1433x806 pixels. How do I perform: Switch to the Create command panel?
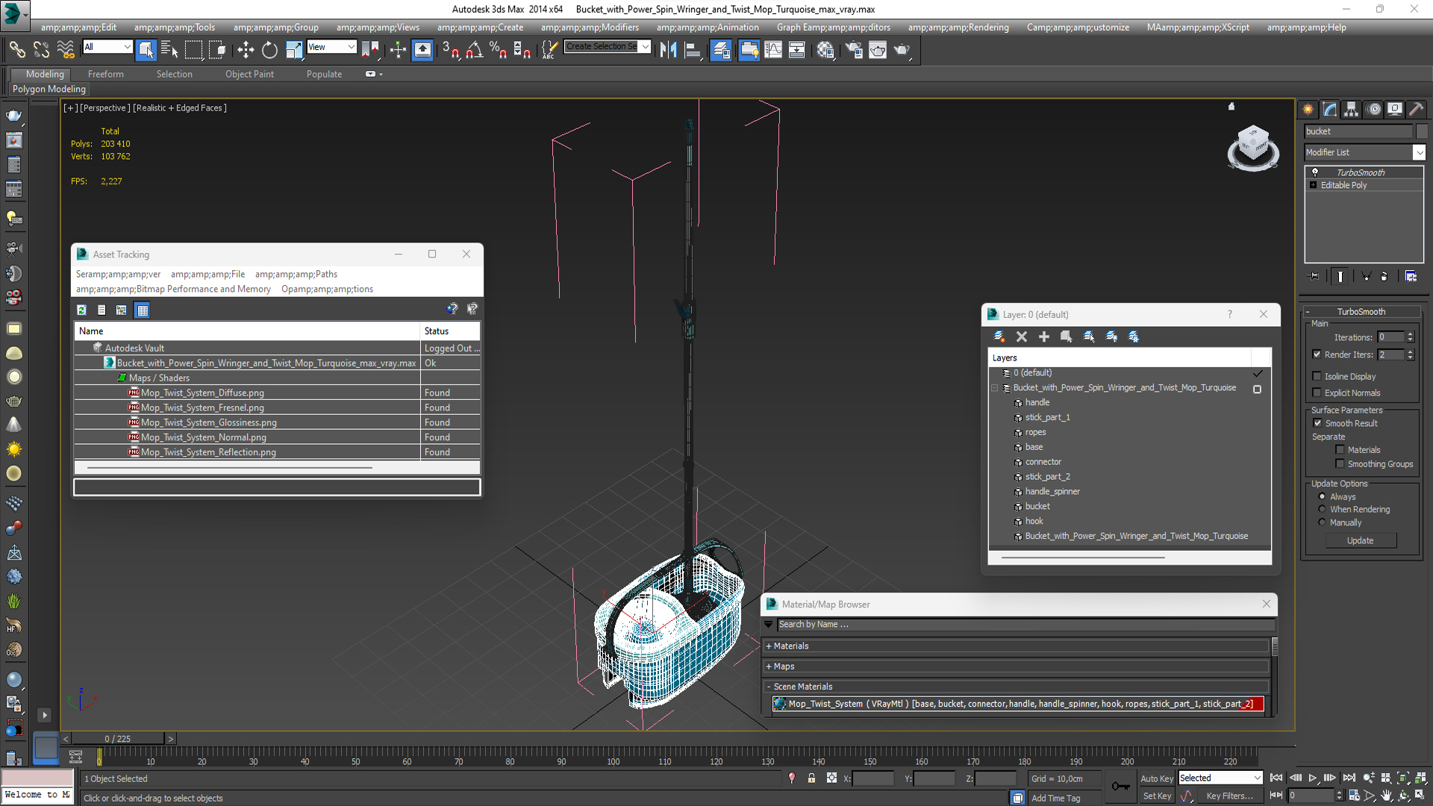[1308, 109]
